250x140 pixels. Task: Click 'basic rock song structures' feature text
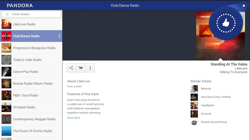[83, 100]
